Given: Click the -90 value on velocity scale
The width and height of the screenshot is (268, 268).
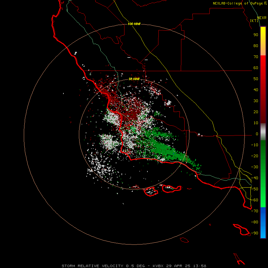Looking at the screenshot, I should pos(255,233).
